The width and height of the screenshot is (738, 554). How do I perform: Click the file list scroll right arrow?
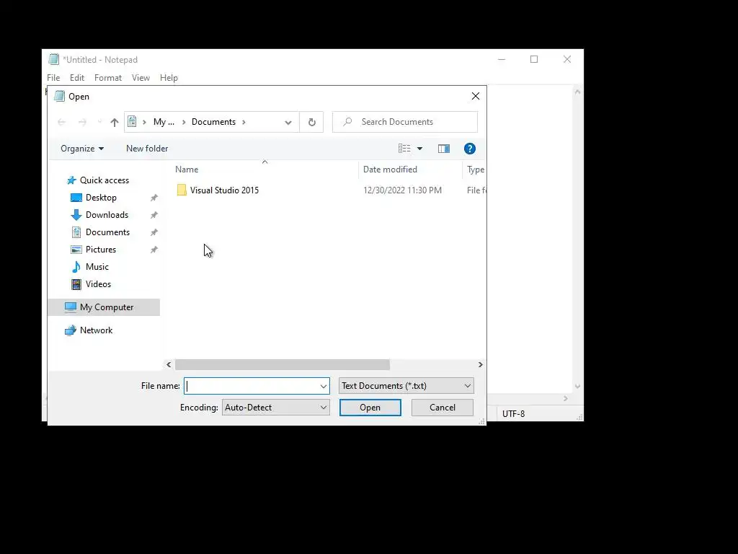coord(480,364)
